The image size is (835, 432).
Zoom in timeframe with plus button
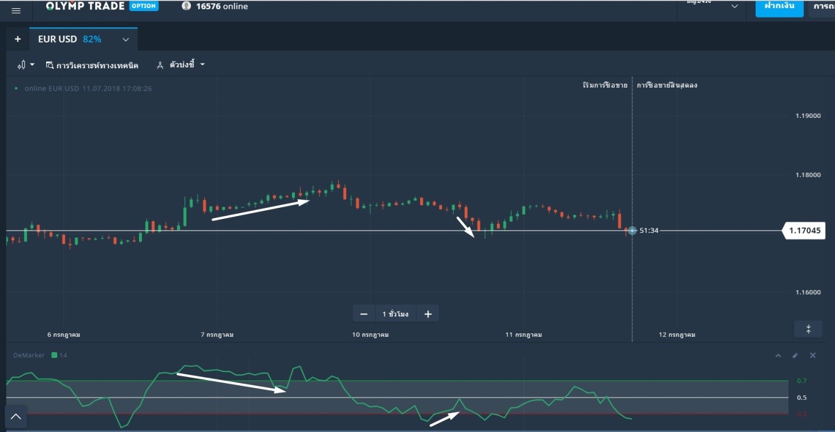(x=428, y=314)
